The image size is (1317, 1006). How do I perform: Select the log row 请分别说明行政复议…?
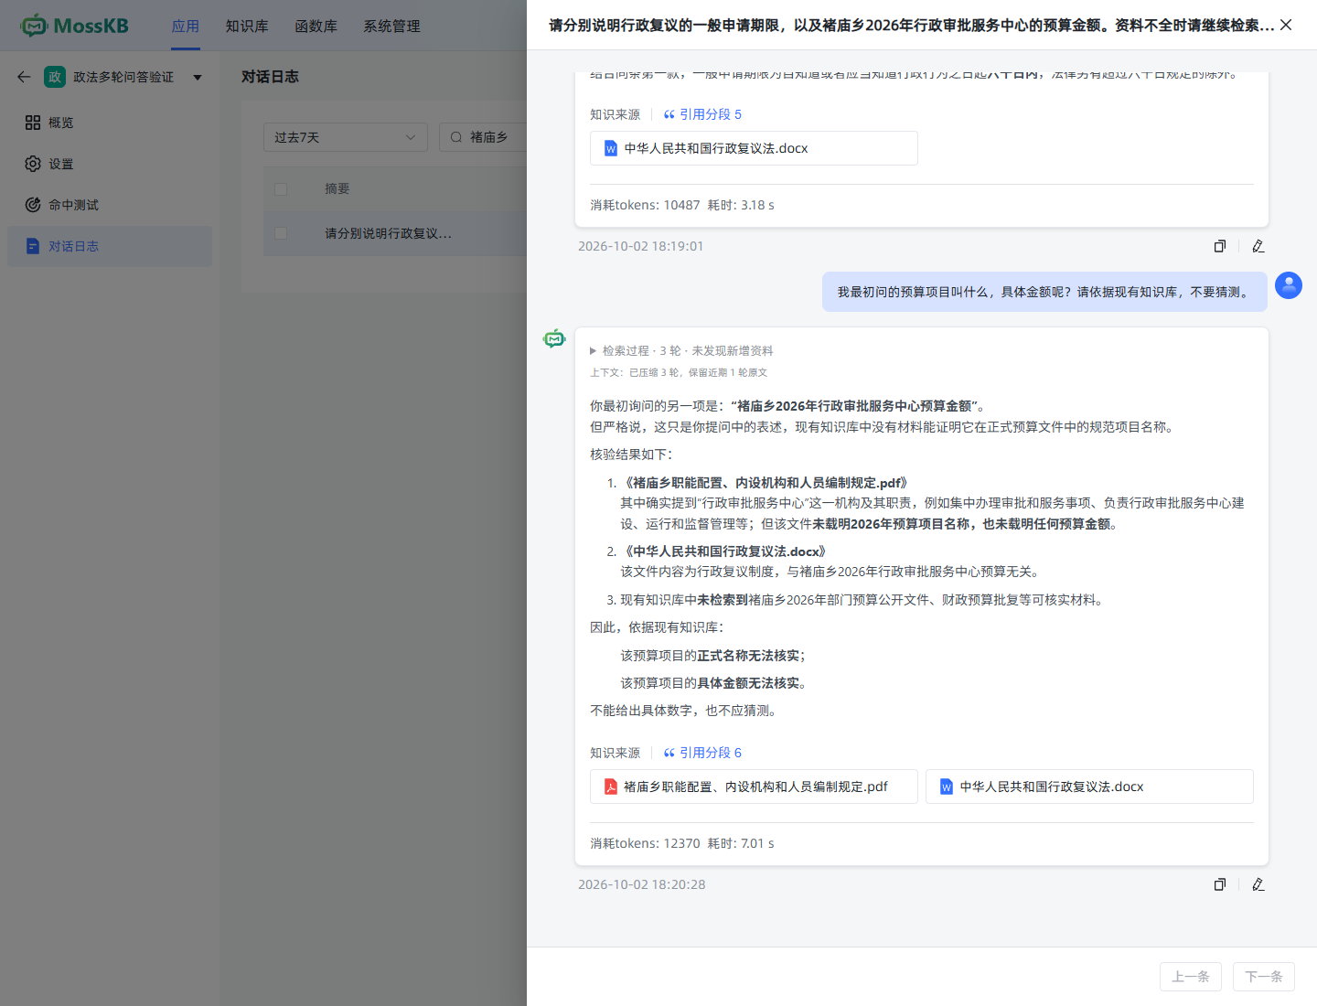click(395, 233)
